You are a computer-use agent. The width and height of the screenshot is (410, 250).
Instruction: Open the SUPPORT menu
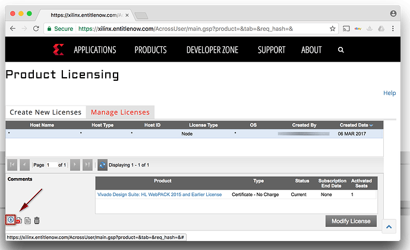coord(272,50)
